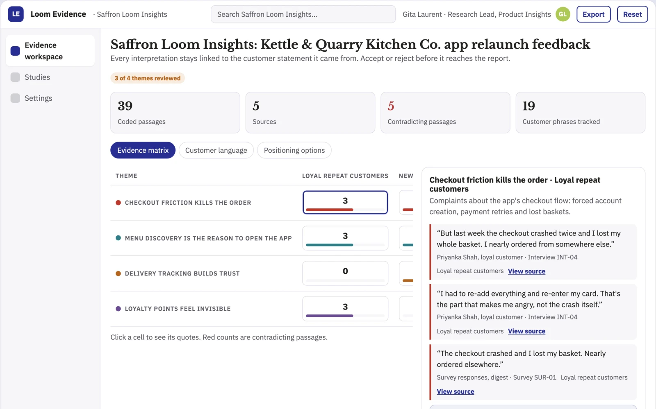
Task: Select Delivery tracking loyal customers cell showing 0
Action: click(345, 273)
